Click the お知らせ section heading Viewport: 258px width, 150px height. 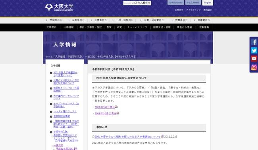coord(102,127)
